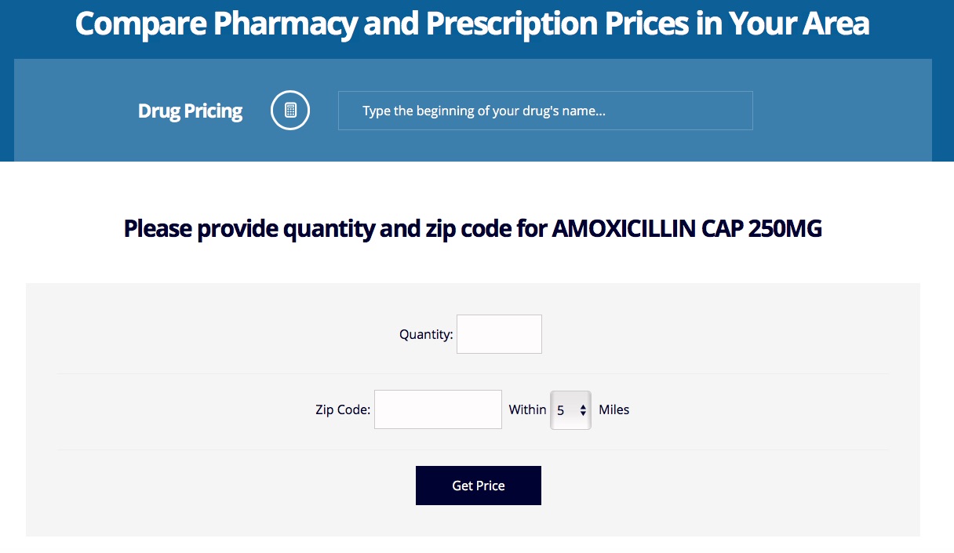
Task: Click into the Zip Code field
Action: [x=438, y=409]
